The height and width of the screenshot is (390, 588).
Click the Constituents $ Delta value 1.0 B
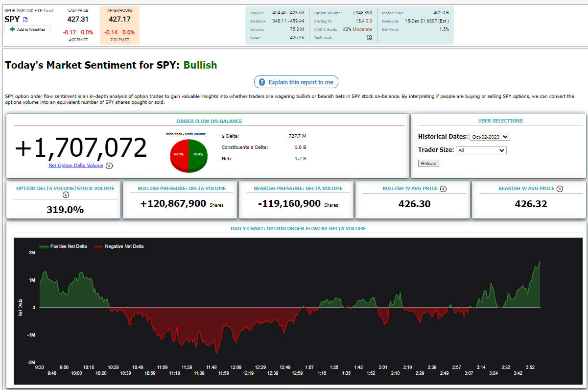point(300,147)
